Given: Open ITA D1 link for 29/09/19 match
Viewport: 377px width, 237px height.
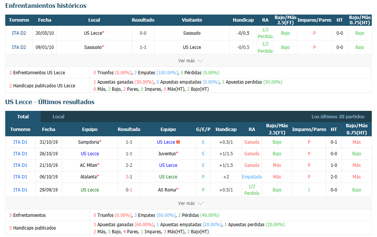Looking at the screenshot, I should pos(20,190).
